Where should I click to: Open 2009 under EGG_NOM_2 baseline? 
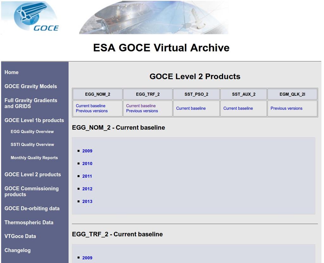(x=87, y=151)
